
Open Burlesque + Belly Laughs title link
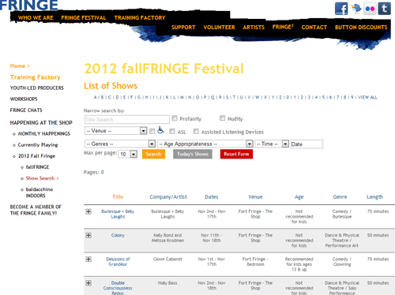click(118, 214)
